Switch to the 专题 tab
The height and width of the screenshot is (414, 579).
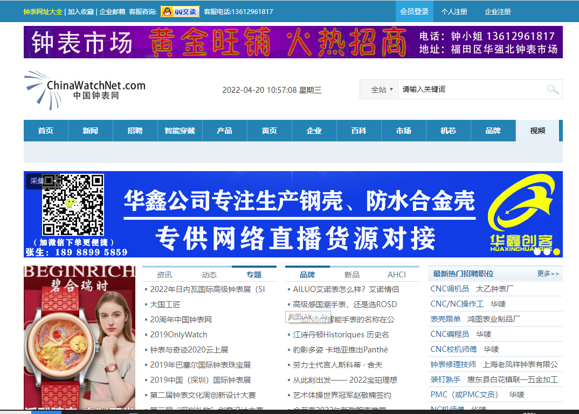[x=254, y=275]
